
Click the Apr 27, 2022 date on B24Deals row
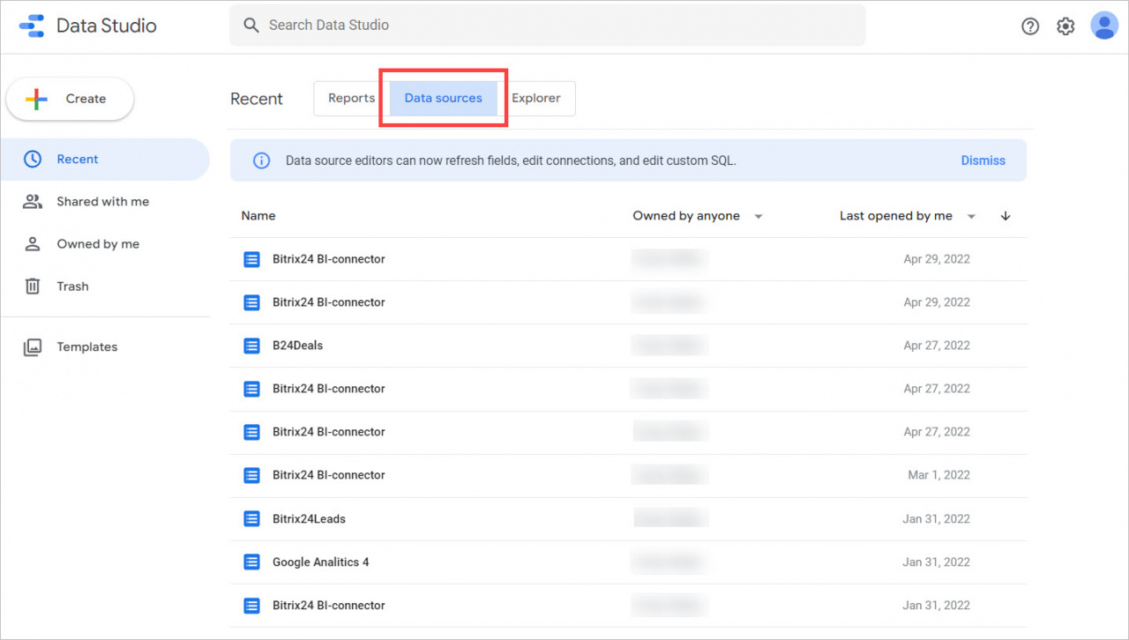click(937, 346)
